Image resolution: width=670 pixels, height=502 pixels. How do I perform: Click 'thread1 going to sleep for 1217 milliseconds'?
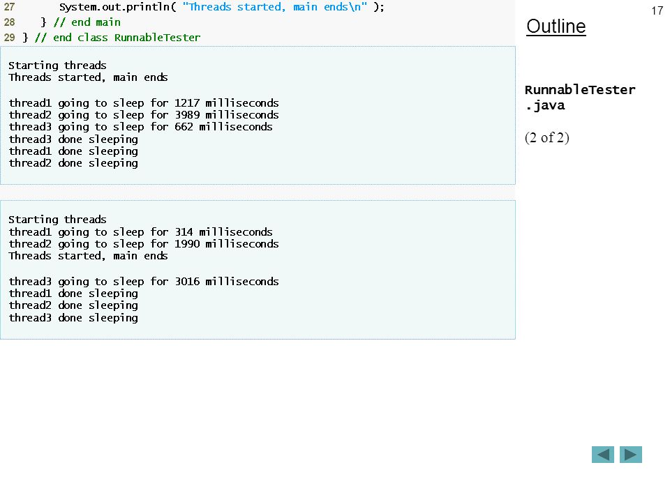coord(144,103)
